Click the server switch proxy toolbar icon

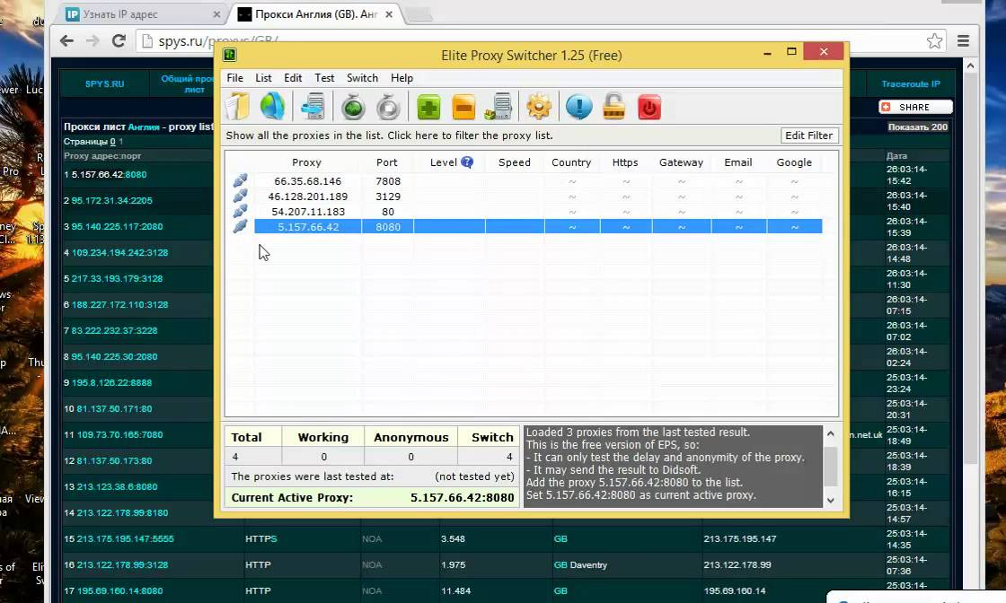313,107
